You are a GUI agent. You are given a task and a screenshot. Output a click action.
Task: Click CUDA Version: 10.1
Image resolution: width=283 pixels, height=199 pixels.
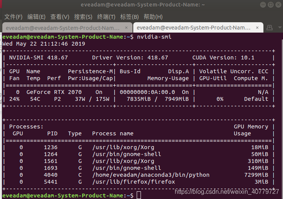click(223, 58)
